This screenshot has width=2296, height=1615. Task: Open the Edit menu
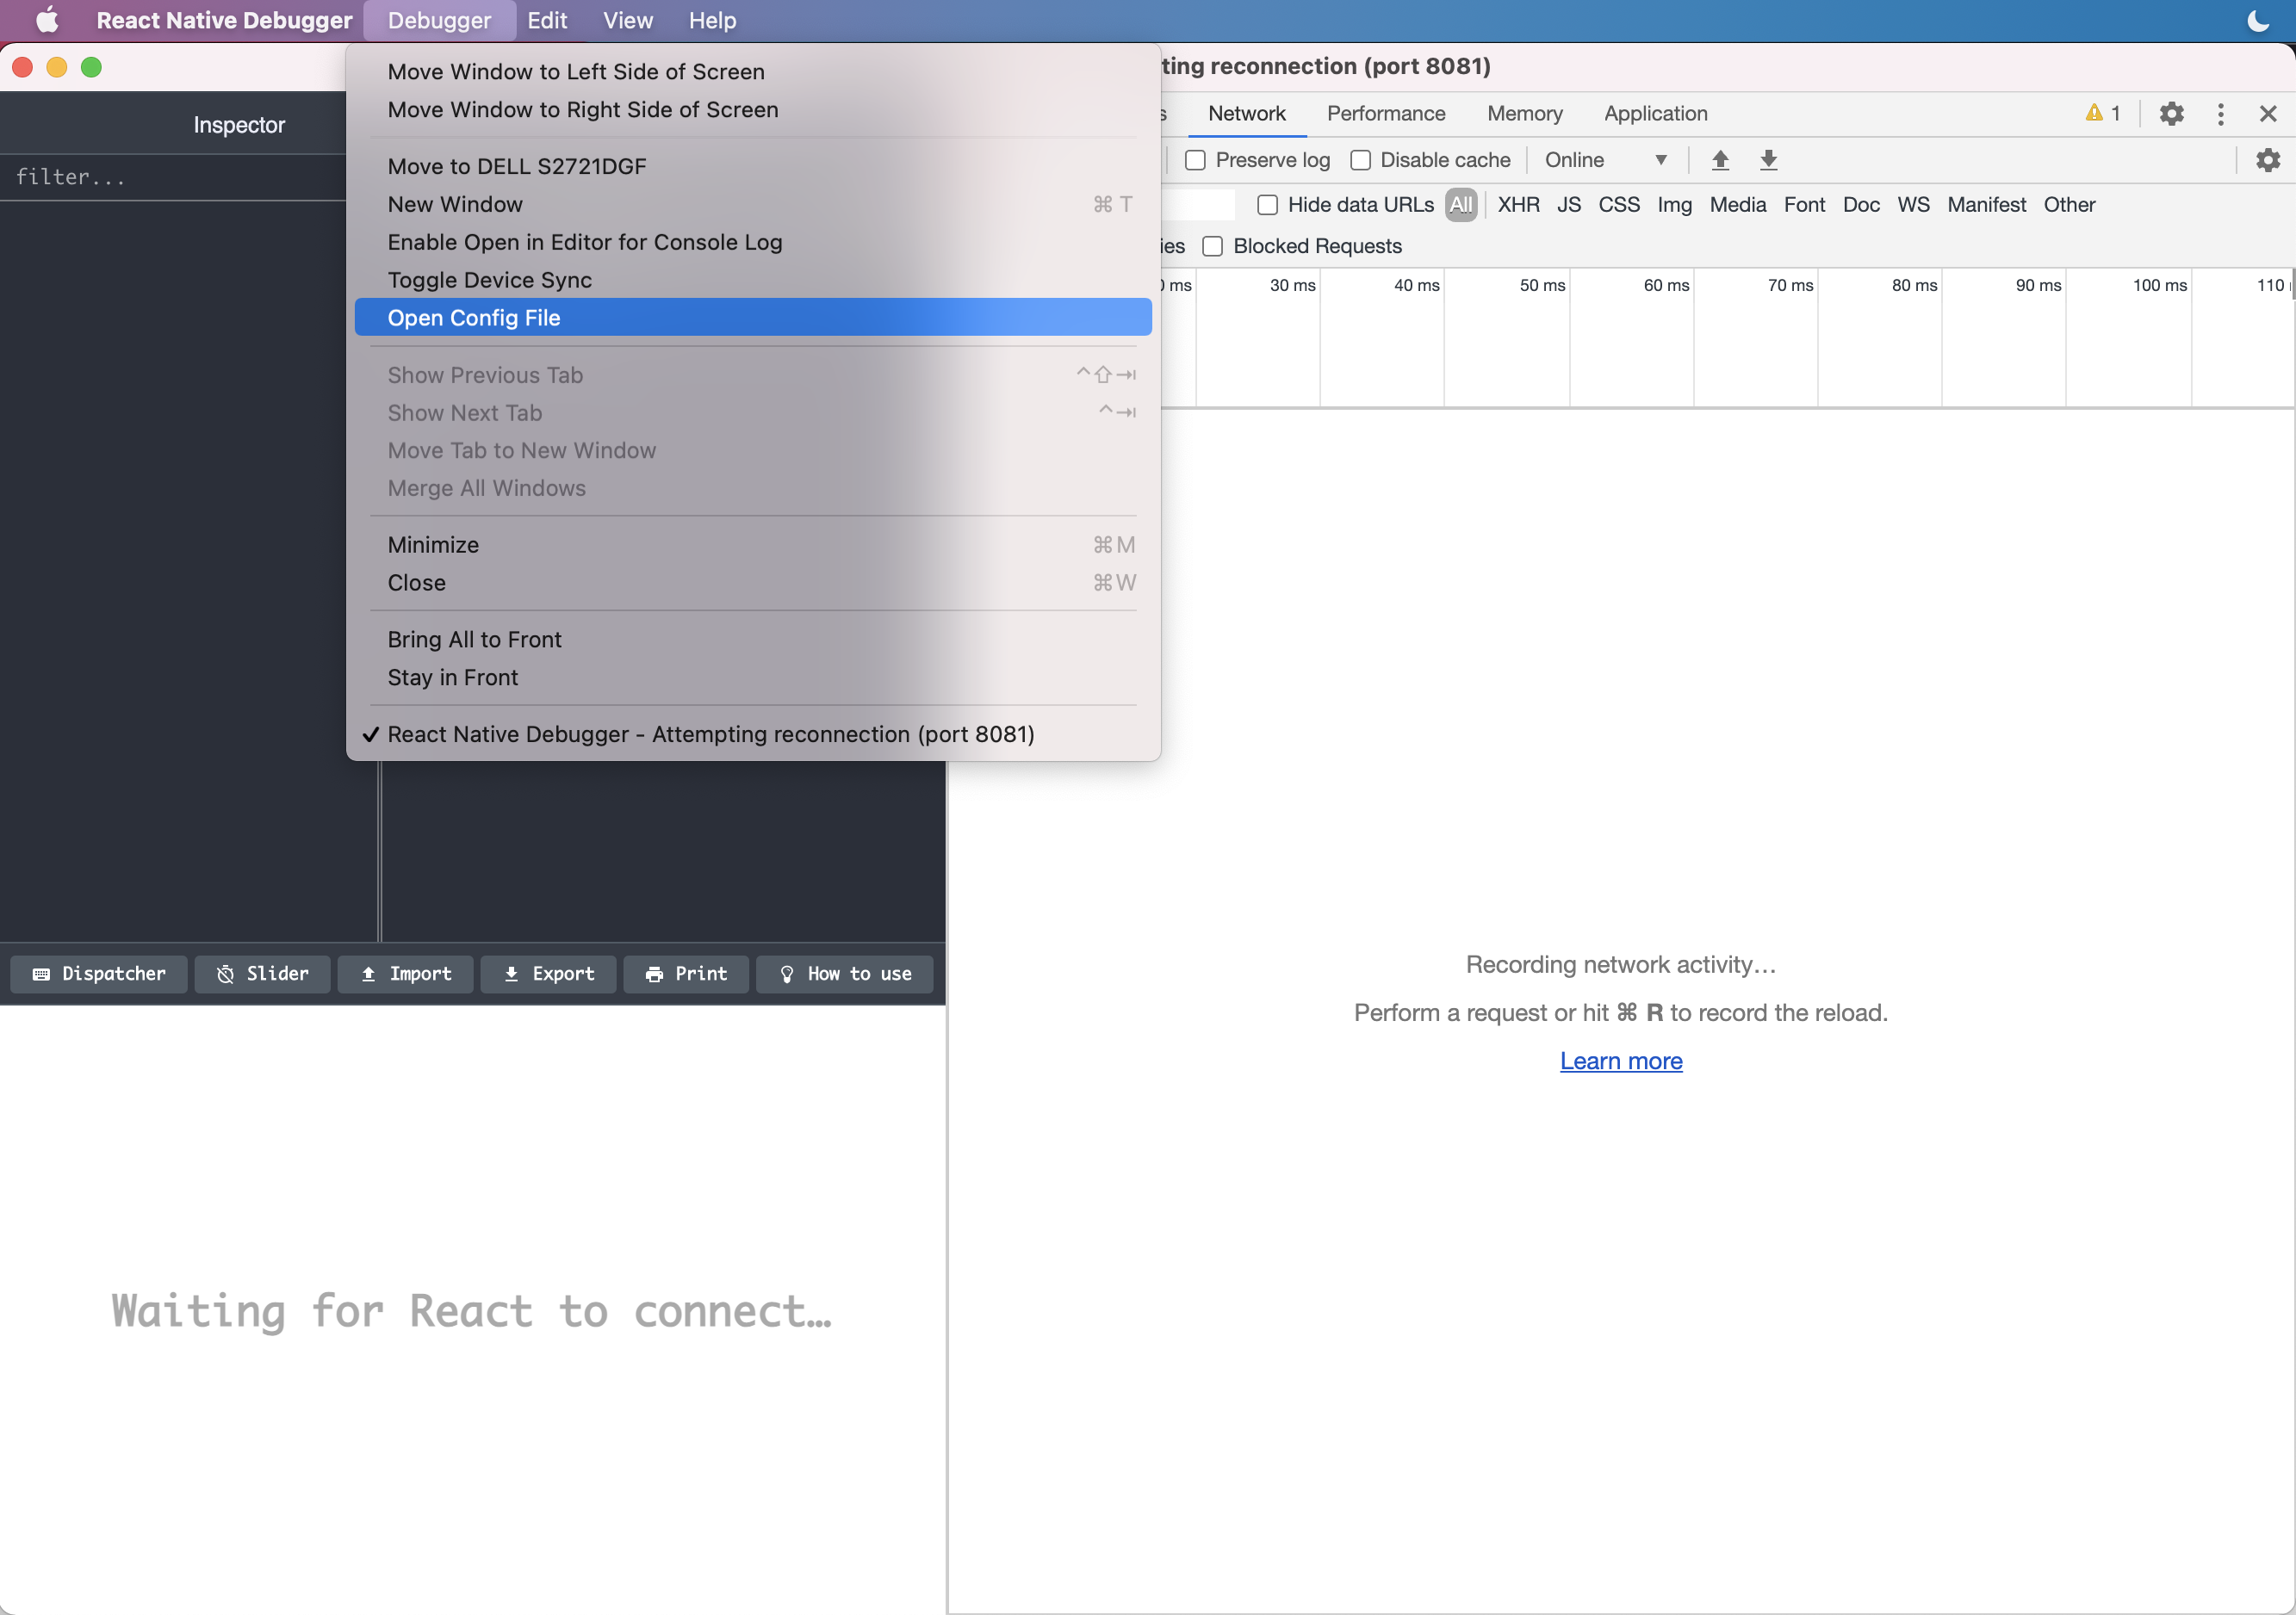(x=547, y=20)
